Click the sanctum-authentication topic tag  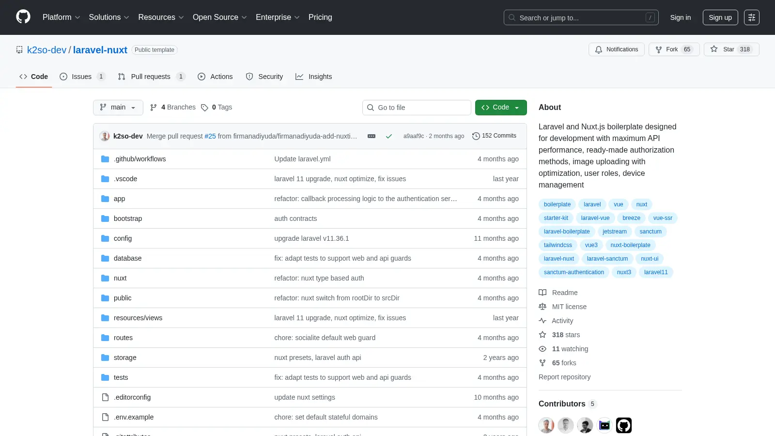(574, 272)
